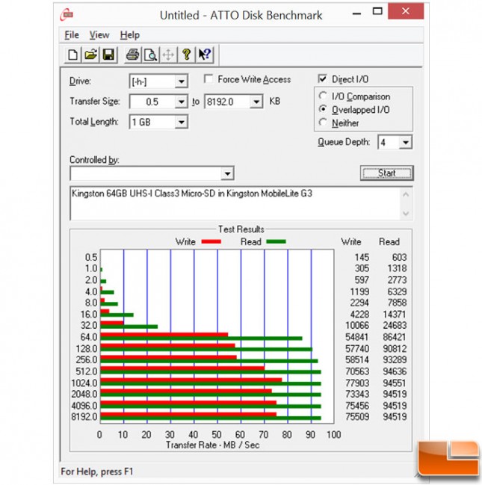Click the read value 24683
Viewport: 482px width, 485px height.
(x=395, y=325)
